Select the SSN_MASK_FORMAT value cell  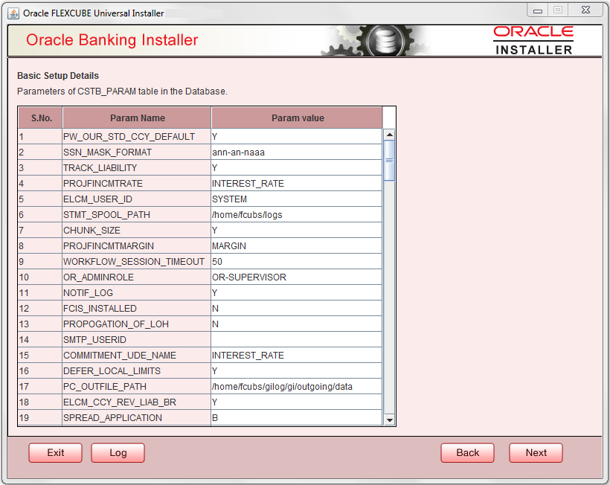click(x=295, y=152)
